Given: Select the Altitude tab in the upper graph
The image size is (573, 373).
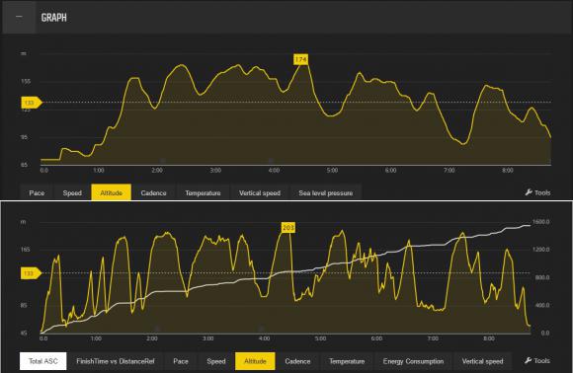Looking at the screenshot, I should pyautogui.click(x=111, y=192).
